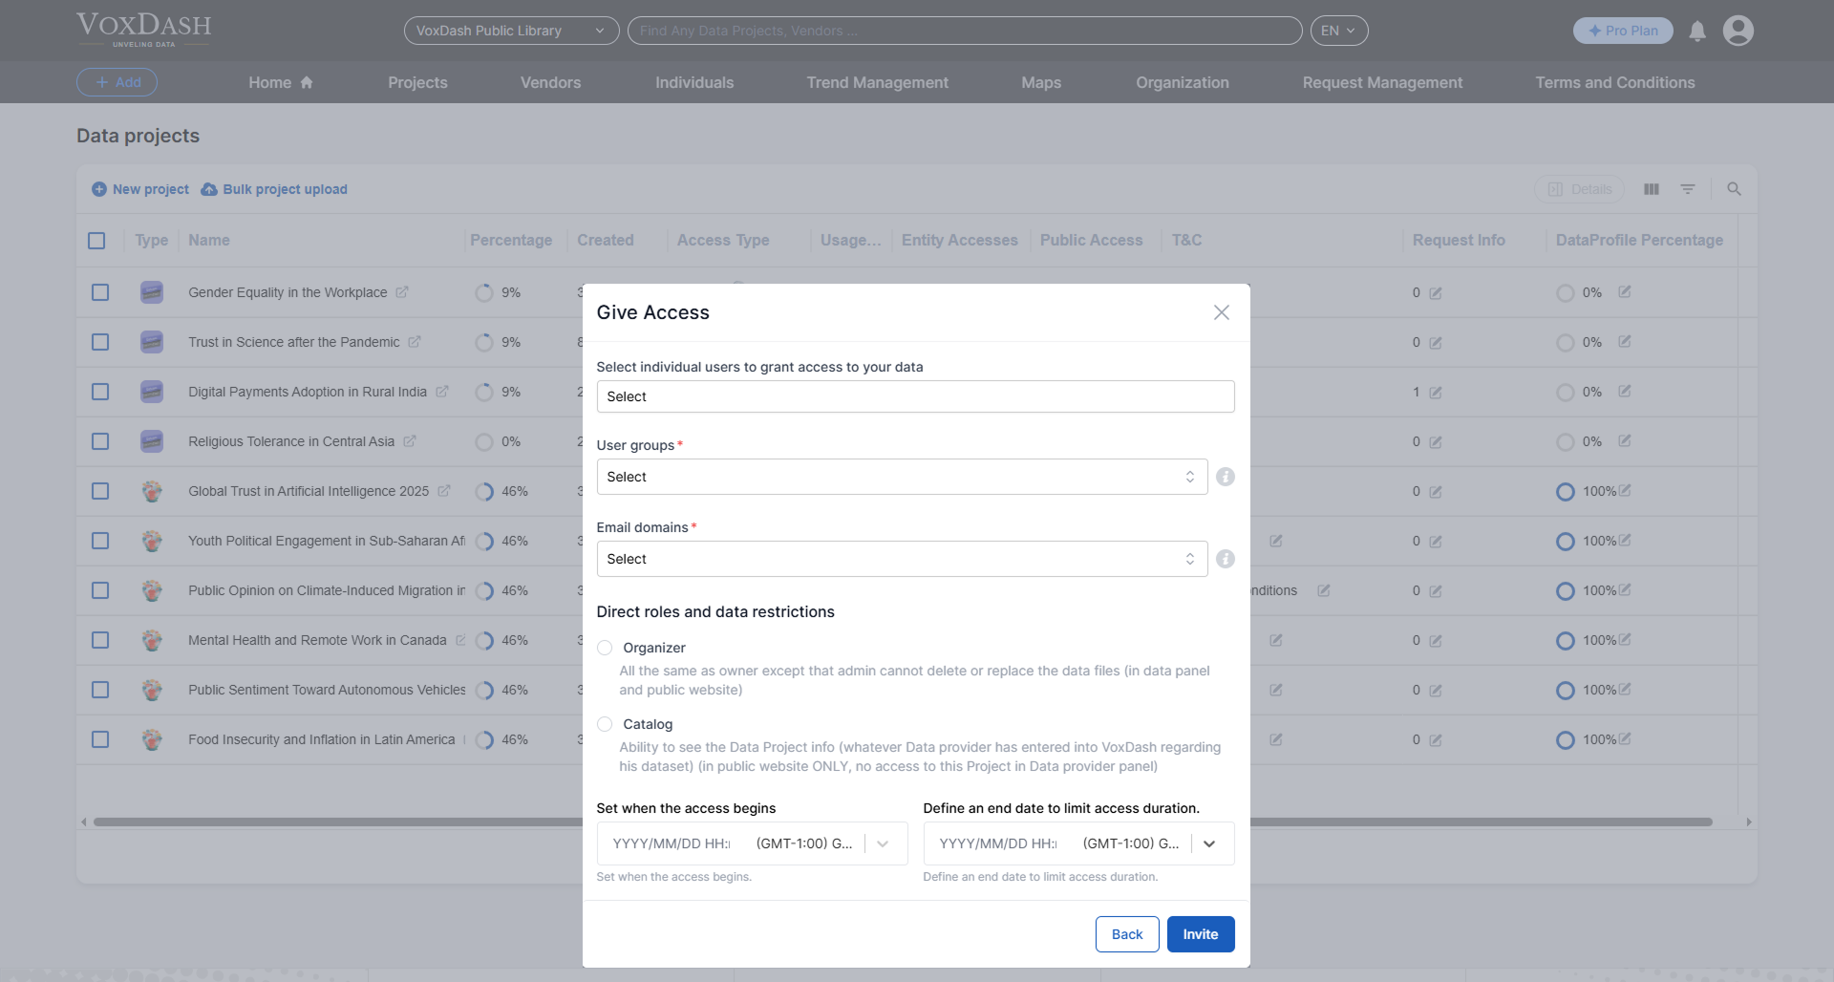Open the user profile avatar menu
Viewport: 1834px width, 982px height.
(1738, 31)
